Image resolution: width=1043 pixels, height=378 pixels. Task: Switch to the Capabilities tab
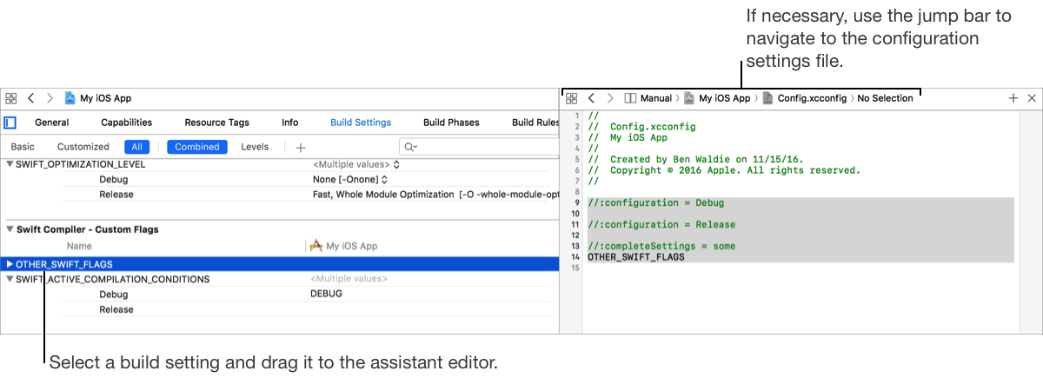click(x=126, y=123)
